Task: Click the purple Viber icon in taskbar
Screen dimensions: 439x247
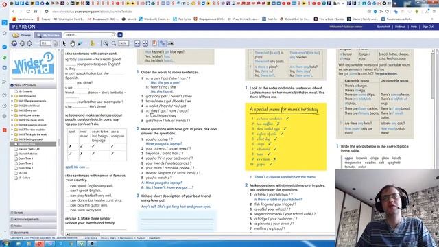Action: point(50,244)
